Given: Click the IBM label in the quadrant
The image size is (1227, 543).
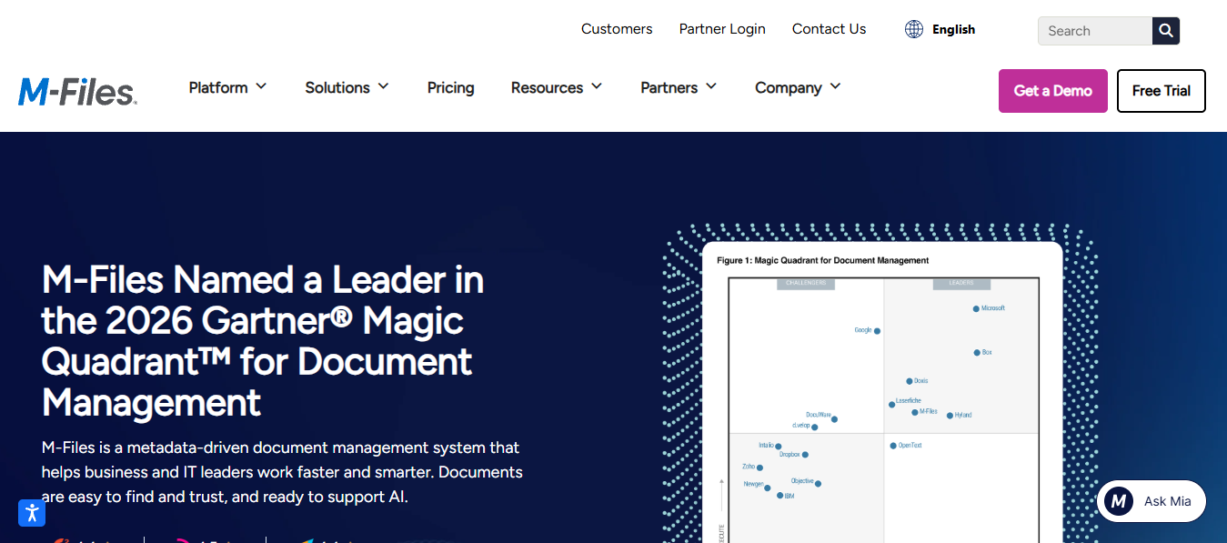Looking at the screenshot, I should pos(790,497).
